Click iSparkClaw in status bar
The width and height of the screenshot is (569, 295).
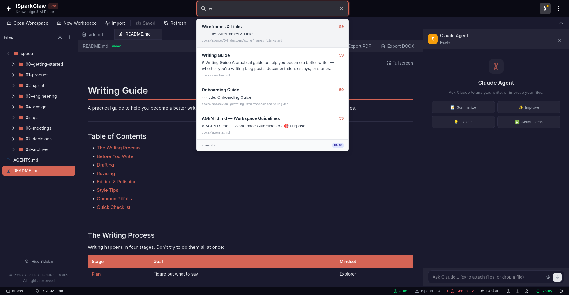click(x=428, y=291)
